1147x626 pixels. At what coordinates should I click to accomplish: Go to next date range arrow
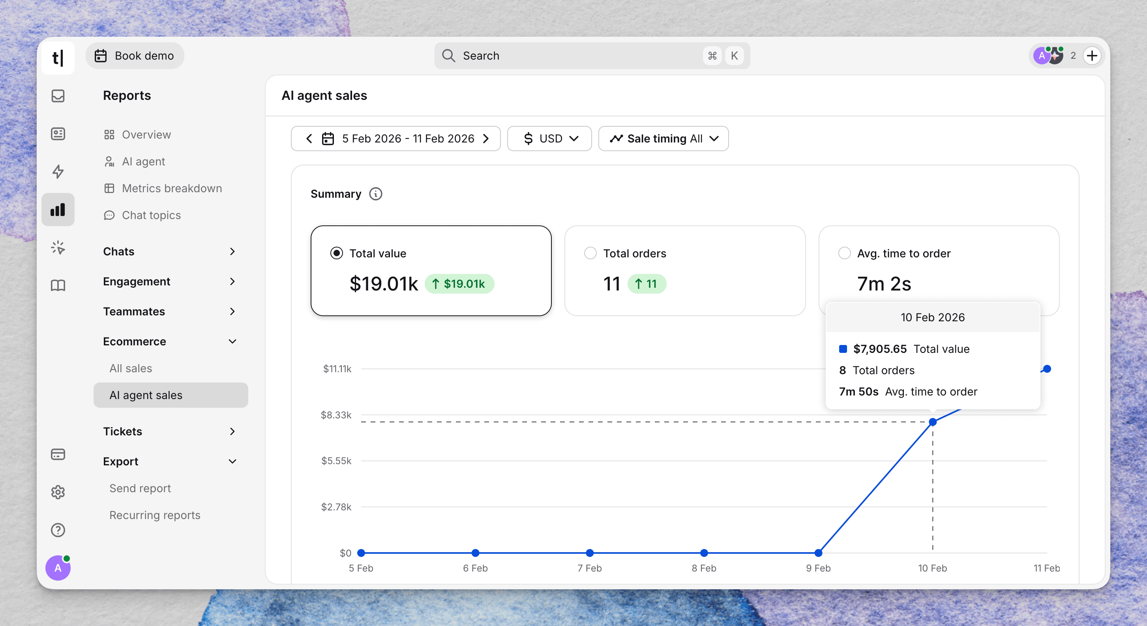coord(486,139)
